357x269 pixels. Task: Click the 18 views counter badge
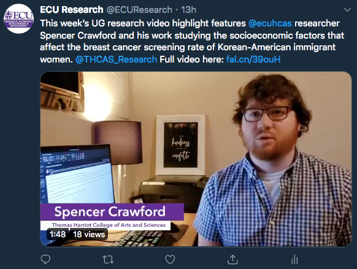click(x=89, y=234)
